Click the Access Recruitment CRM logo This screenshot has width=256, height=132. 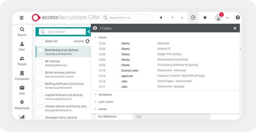(x=65, y=17)
